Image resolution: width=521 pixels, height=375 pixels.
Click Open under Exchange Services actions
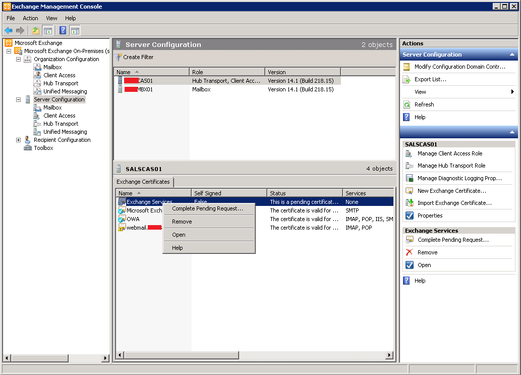click(424, 265)
